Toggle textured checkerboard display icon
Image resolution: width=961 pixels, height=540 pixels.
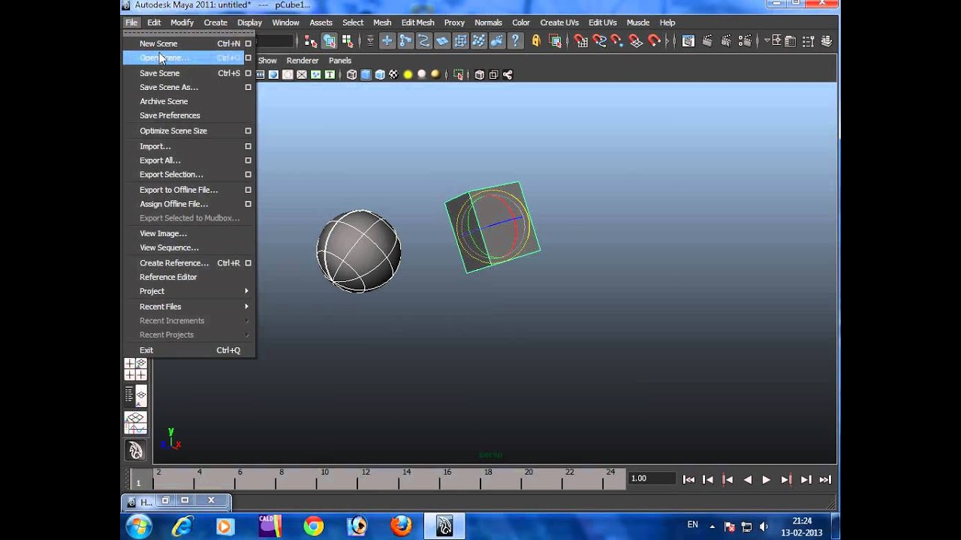coord(393,74)
